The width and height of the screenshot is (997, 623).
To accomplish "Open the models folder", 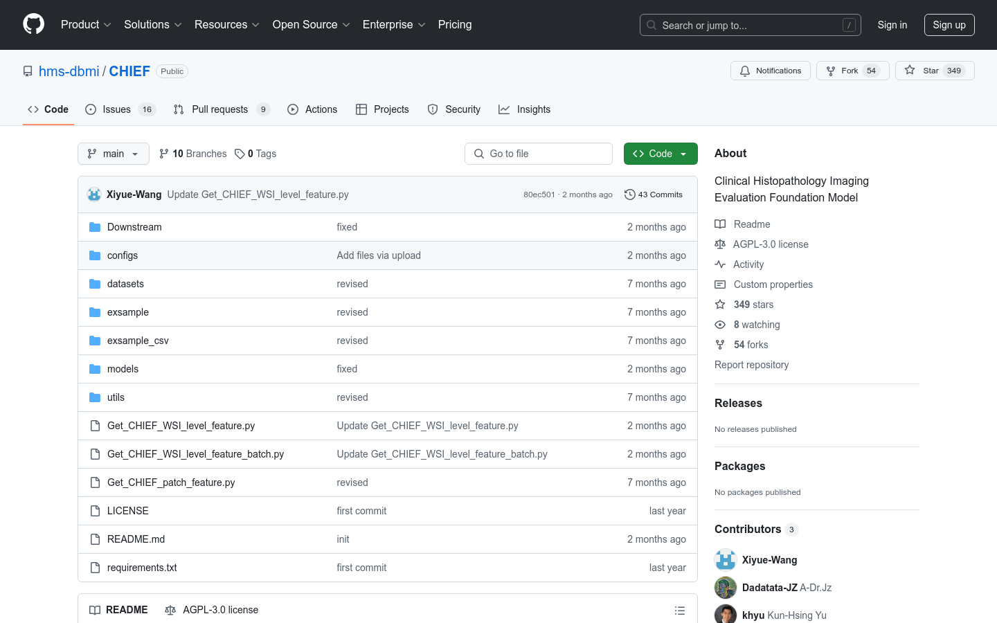I will click(x=123, y=369).
